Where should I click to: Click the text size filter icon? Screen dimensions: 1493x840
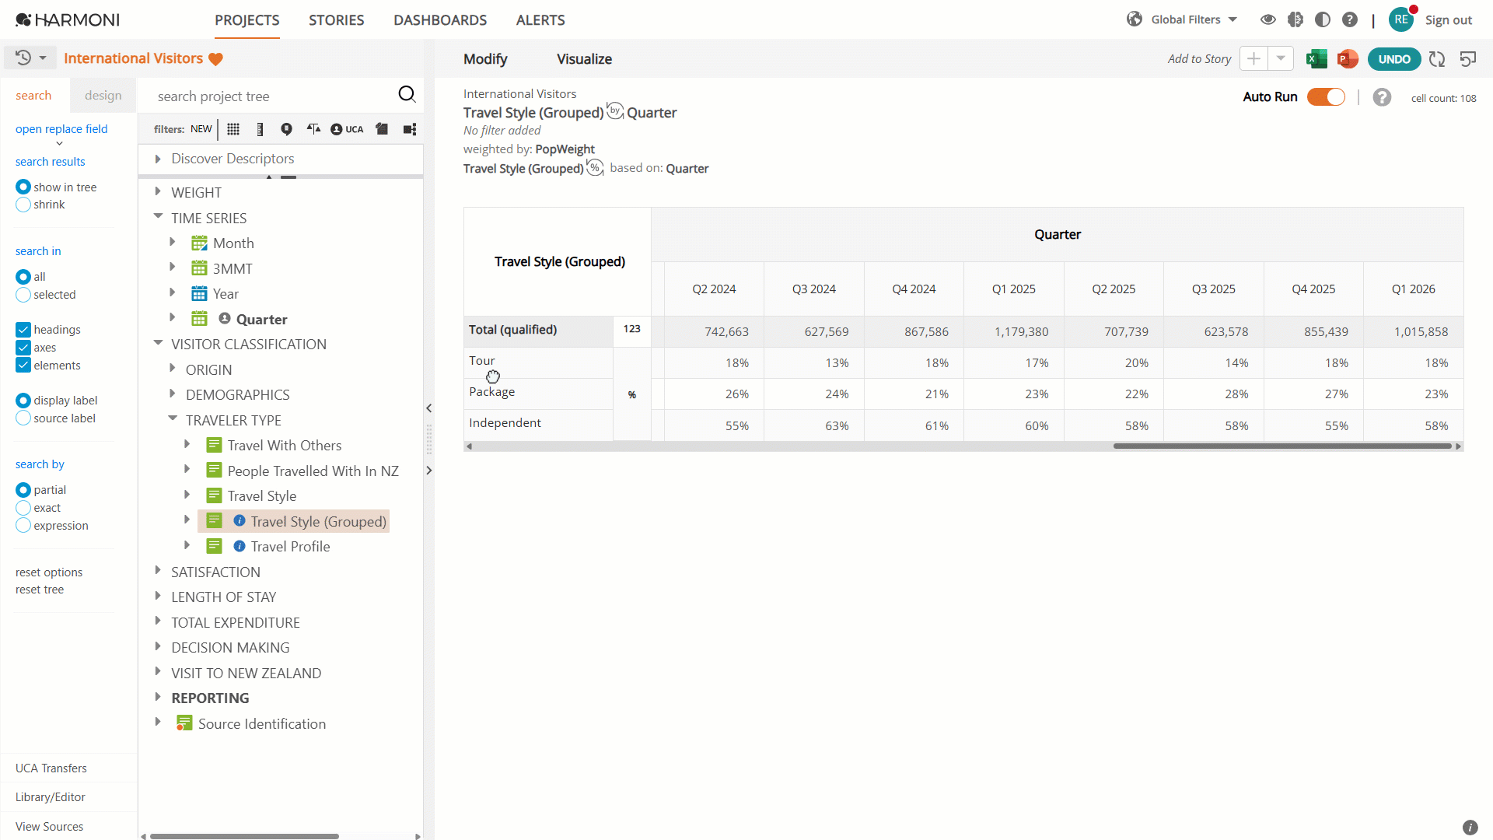pyautogui.click(x=313, y=129)
